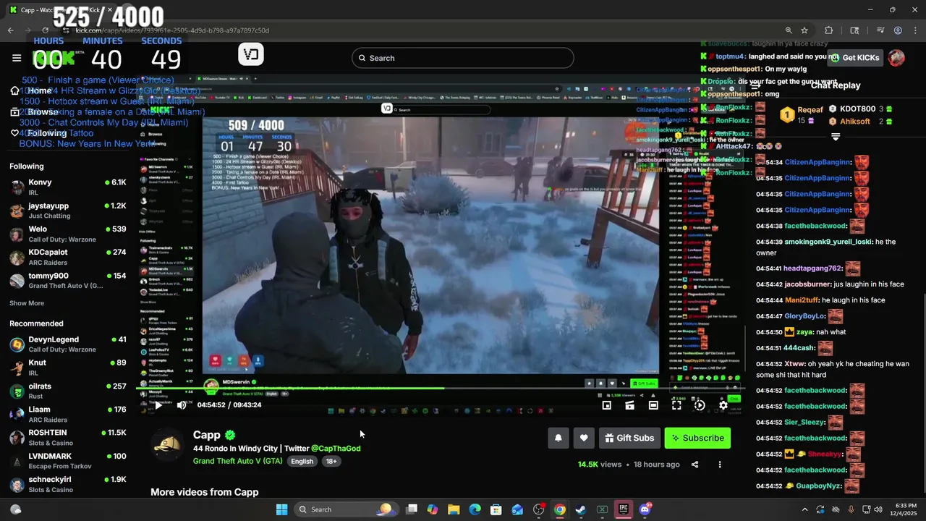Open KDCapalot's channel in sidebar
Screen dimensions: 926x521
pyautogui.click(x=69, y=257)
